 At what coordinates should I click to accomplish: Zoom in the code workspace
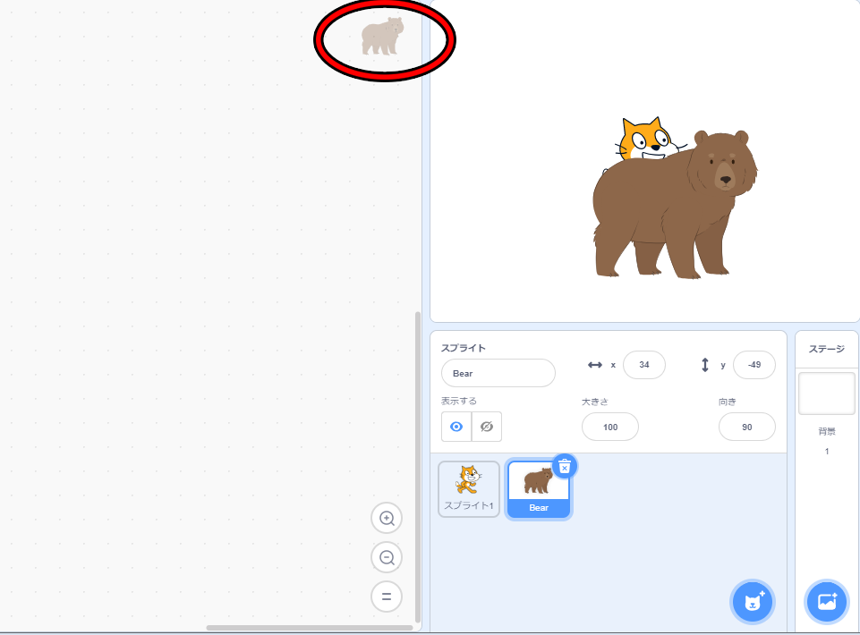(387, 518)
